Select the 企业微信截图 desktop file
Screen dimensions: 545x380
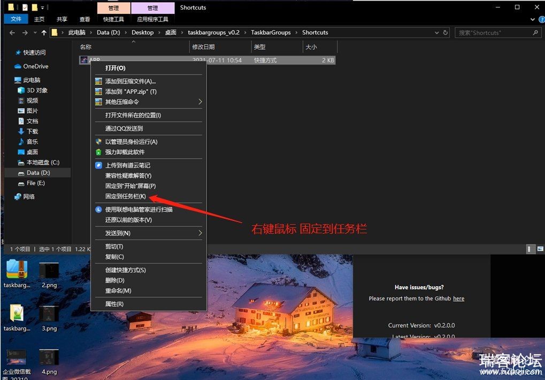[16, 364]
